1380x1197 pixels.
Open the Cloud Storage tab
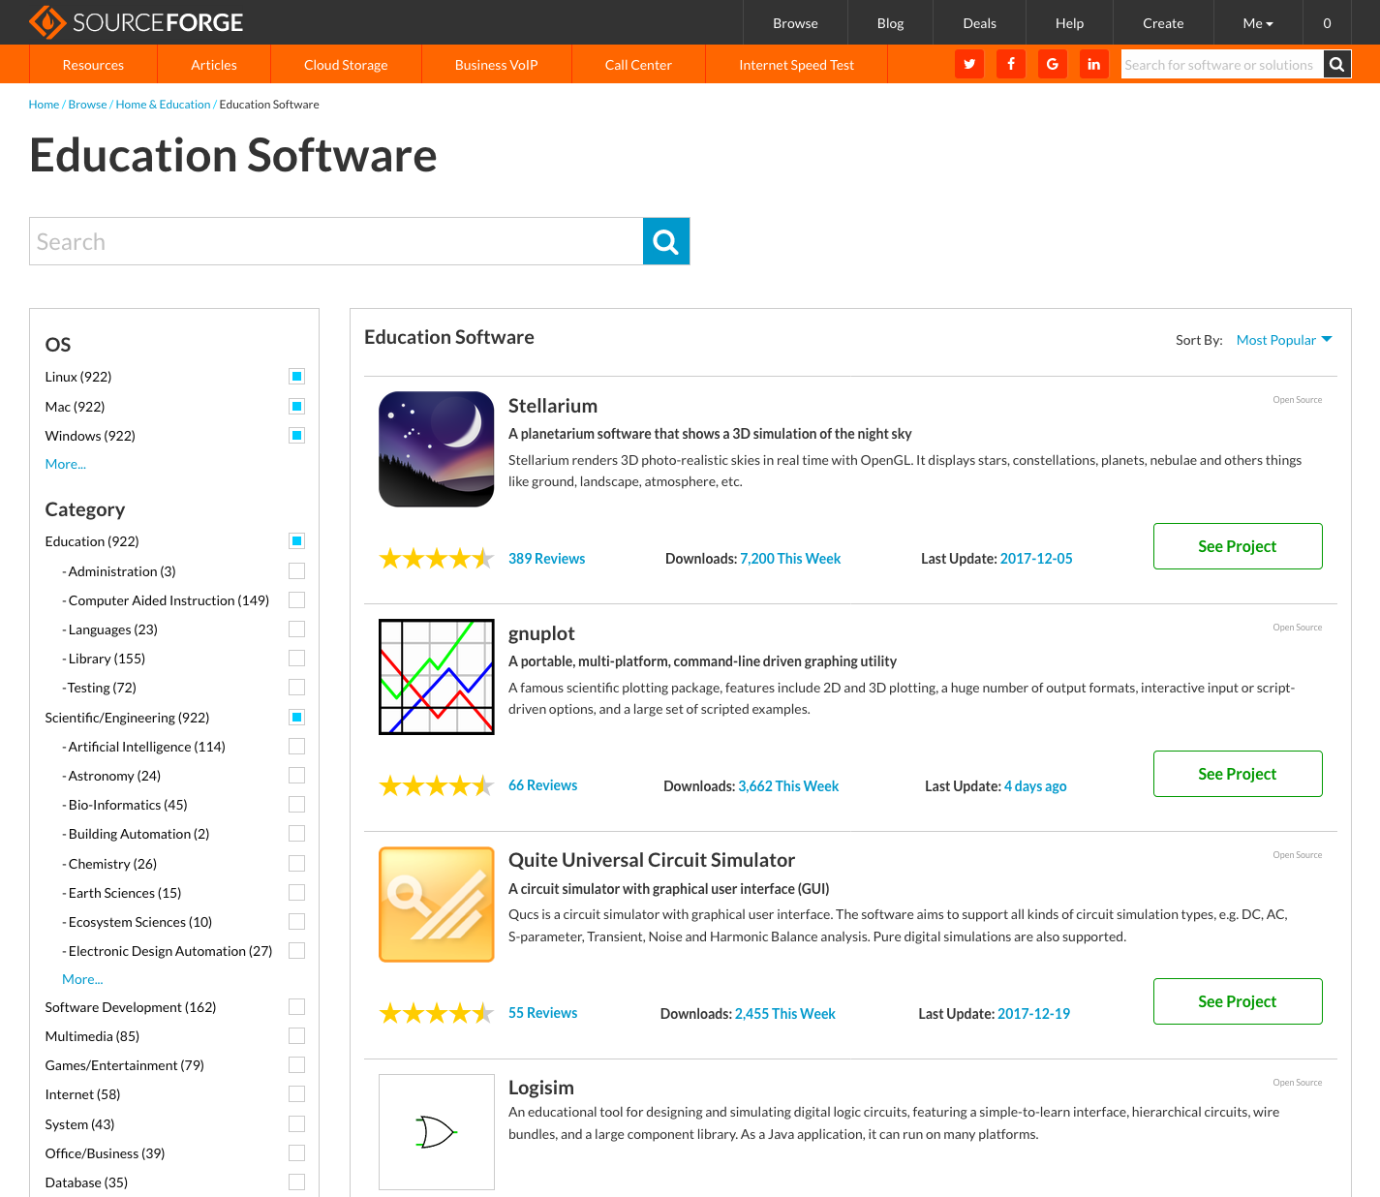click(346, 65)
